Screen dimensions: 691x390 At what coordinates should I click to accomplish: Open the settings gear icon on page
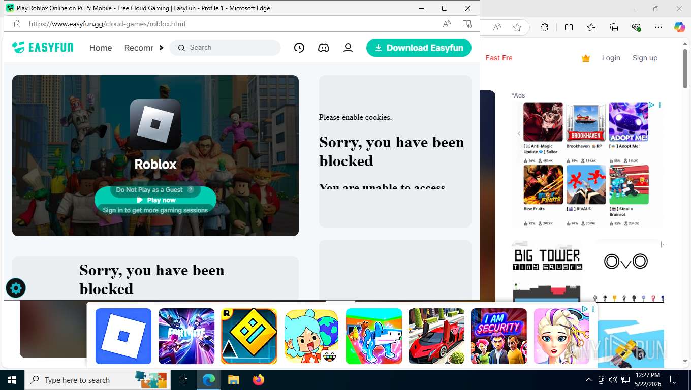pyautogui.click(x=16, y=288)
